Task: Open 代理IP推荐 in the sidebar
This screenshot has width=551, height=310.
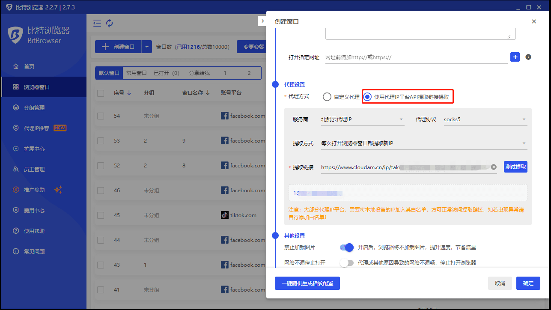Action: (36, 128)
